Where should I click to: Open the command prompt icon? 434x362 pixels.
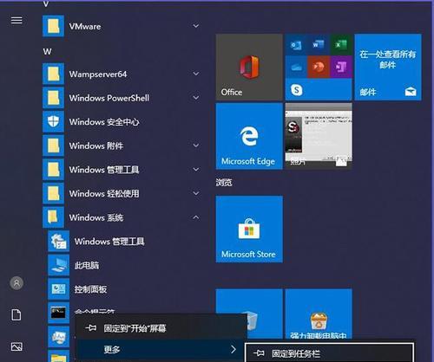coord(59,313)
